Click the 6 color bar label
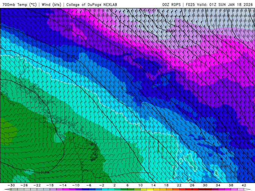The width and height of the screenshot is (255, 191). click(x=127, y=185)
